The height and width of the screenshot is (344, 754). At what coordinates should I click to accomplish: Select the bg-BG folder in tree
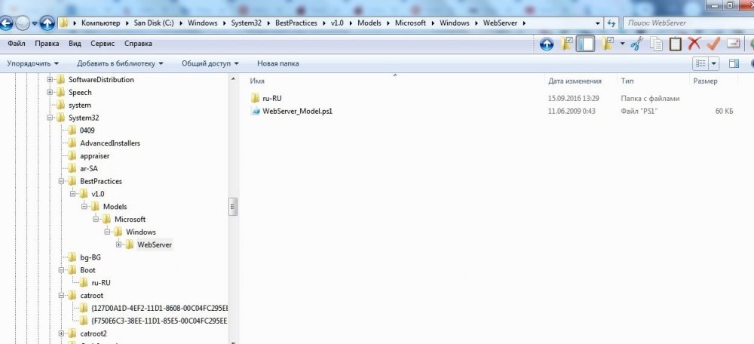[90, 257]
